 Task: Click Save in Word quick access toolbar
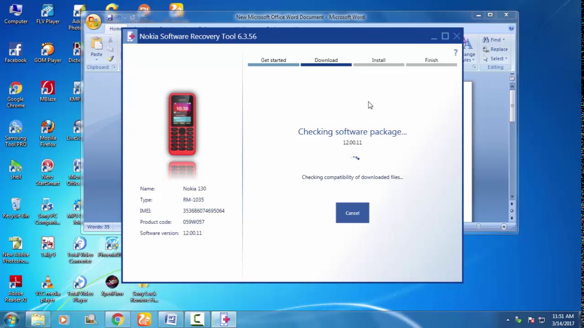[x=109, y=17]
